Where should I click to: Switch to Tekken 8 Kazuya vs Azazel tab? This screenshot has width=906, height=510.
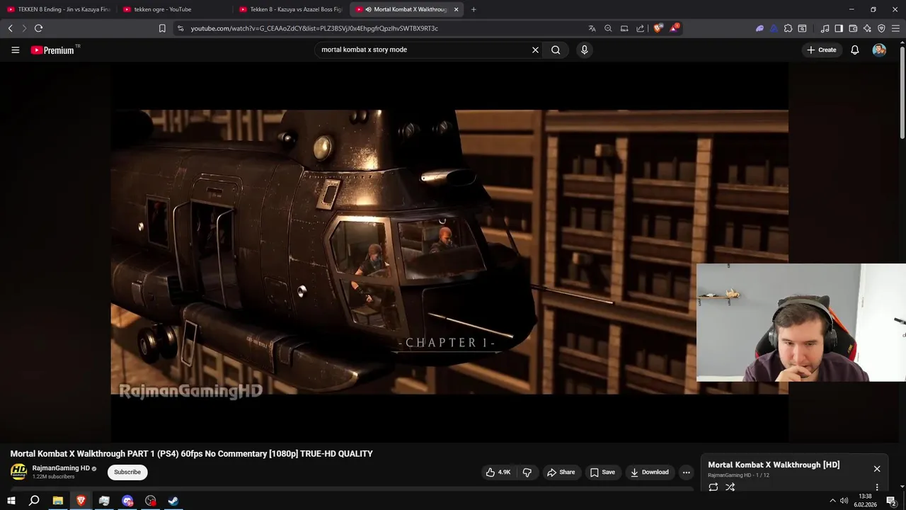290,9
